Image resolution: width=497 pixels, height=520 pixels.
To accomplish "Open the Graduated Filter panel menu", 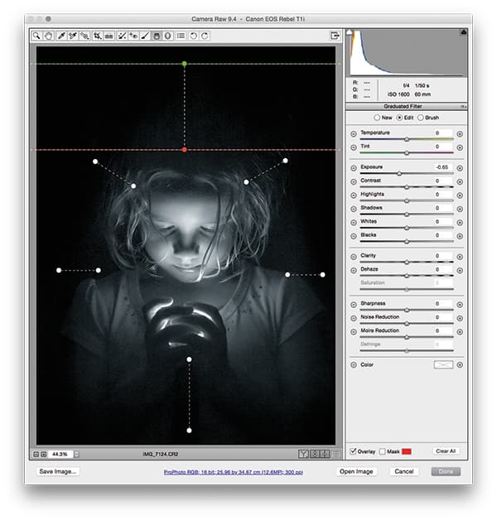I will coord(464,107).
